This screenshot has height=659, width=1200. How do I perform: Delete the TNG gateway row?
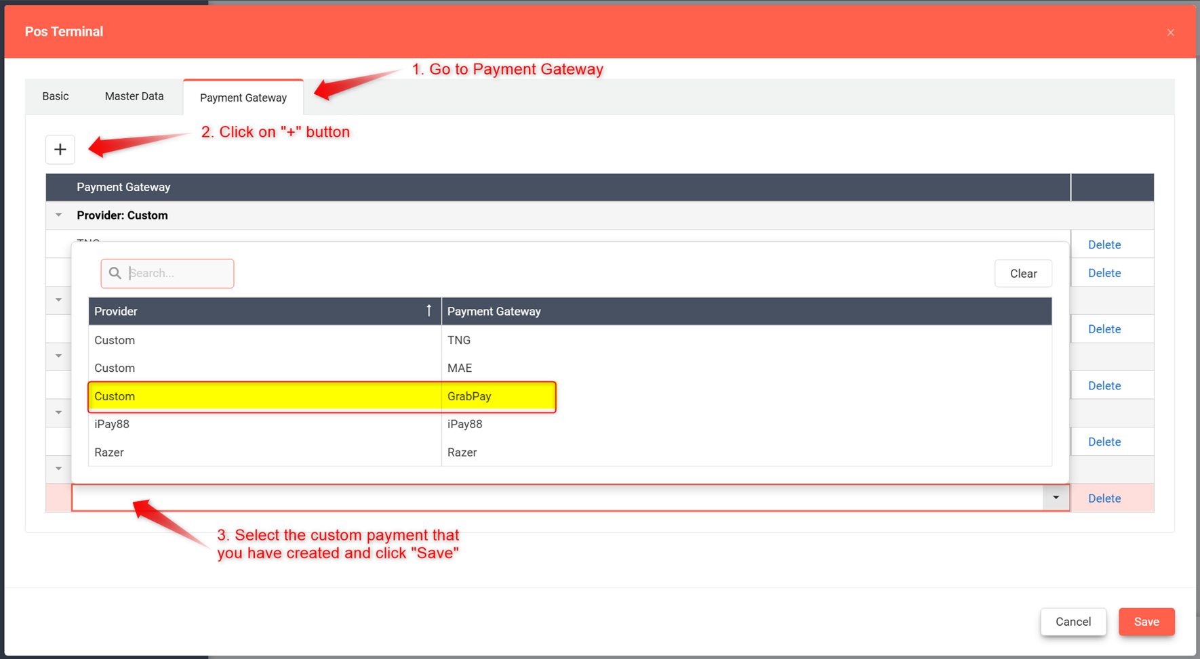pos(1104,245)
